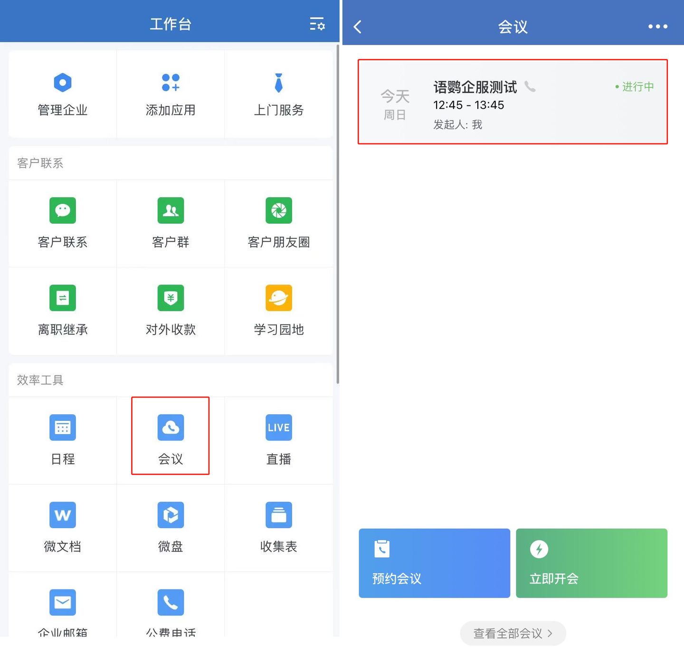Open 上门服务 tie icon
Image resolution: width=684 pixels, height=647 pixels.
[x=278, y=83]
